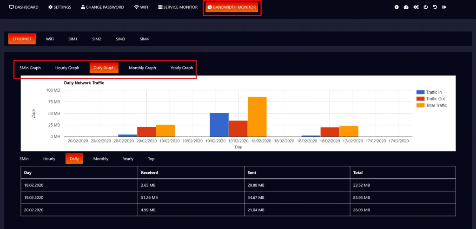The height and width of the screenshot is (229, 476).
Task: Click the Received column header
Action: point(191,172)
